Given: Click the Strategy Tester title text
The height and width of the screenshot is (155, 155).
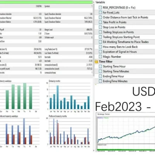Looking at the screenshot, I should [x=103, y=114].
